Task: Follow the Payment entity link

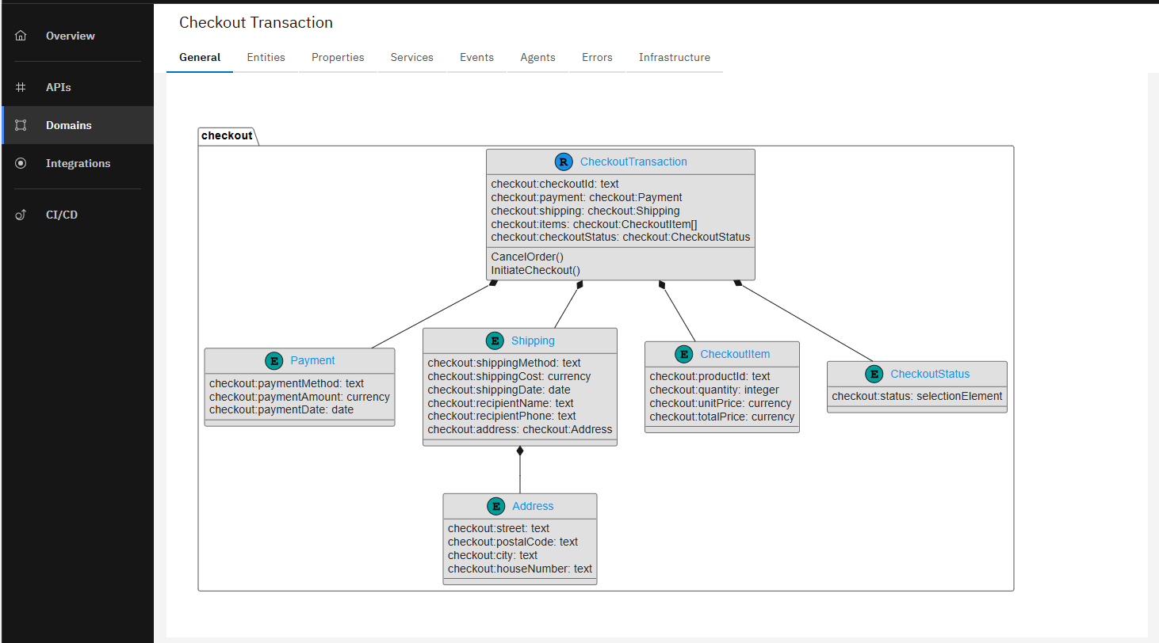Action: (312, 360)
